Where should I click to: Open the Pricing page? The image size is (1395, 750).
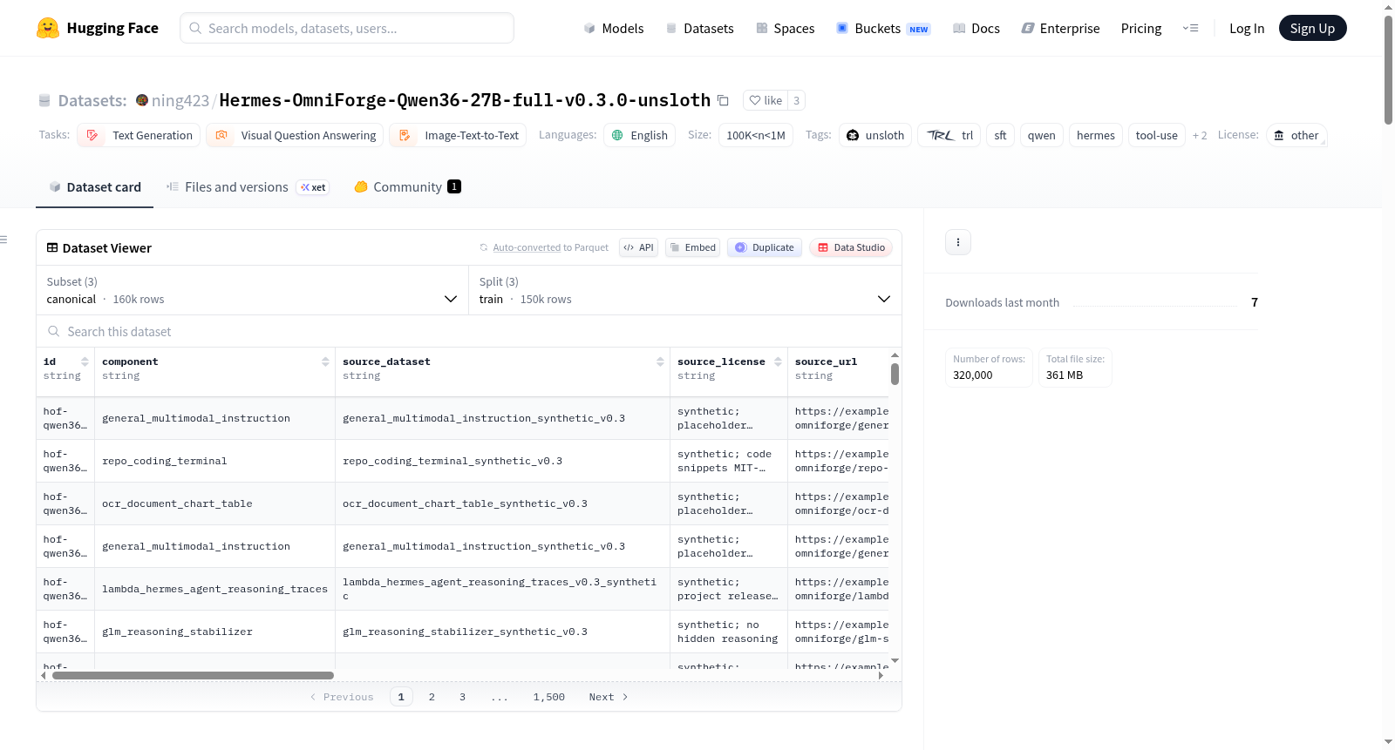point(1141,28)
